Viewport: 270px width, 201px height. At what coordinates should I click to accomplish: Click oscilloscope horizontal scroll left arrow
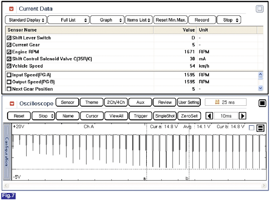coord(6,186)
